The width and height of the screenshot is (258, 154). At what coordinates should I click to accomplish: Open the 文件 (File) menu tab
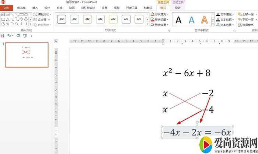[6, 8]
